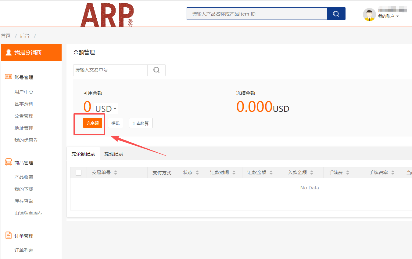Click the ARP logo
The height and width of the screenshot is (259, 412).
(107, 15)
